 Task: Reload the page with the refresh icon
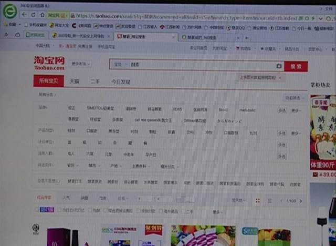coord(33,15)
